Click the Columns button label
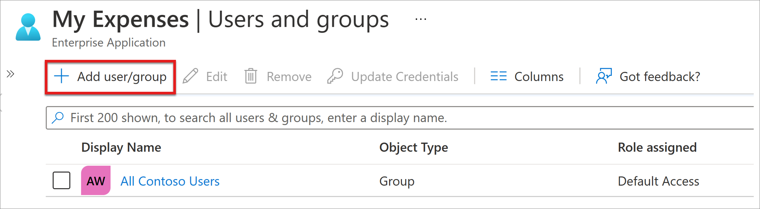This screenshot has height=209, width=760. click(539, 77)
